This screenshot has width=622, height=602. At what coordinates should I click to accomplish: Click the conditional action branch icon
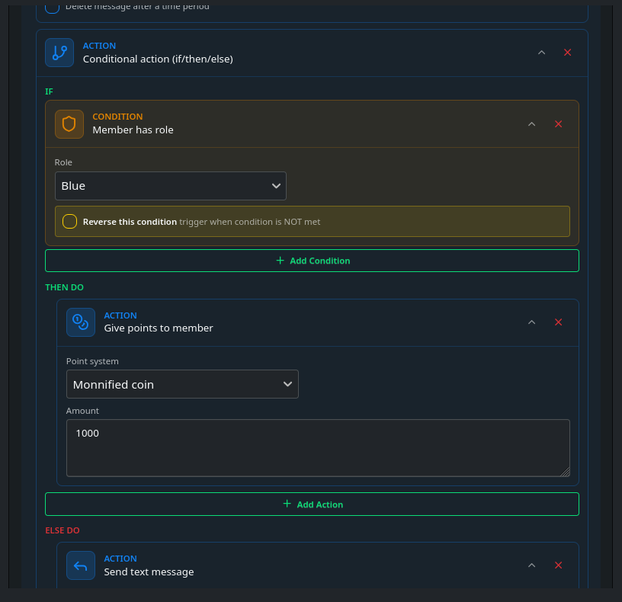59,53
